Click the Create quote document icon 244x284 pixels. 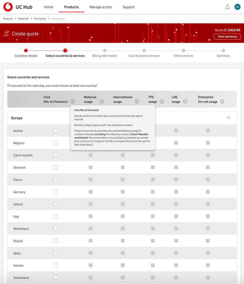click(6, 34)
